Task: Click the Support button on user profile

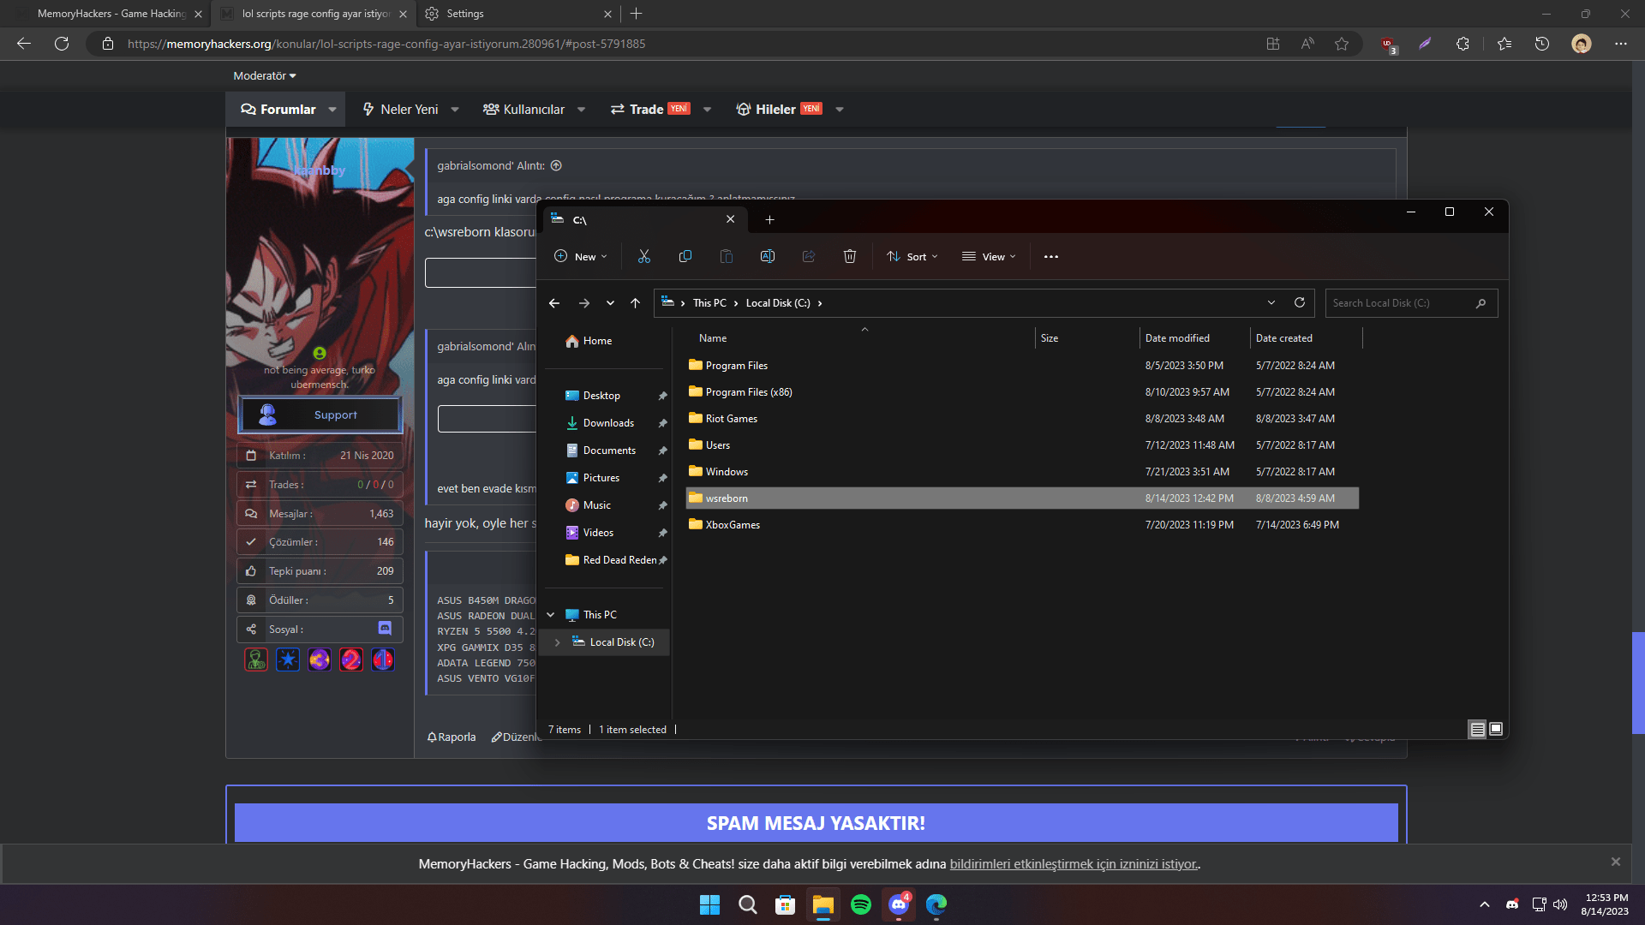Action: tap(320, 415)
